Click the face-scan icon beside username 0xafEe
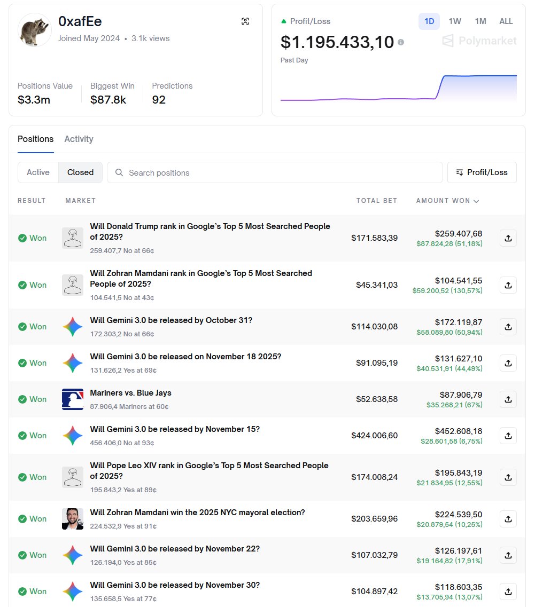The width and height of the screenshot is (535, 607). tap(245, 21)
